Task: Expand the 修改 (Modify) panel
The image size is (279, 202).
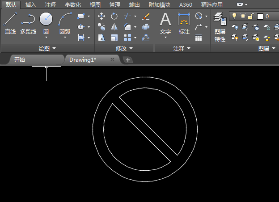Action: (124, 48)
